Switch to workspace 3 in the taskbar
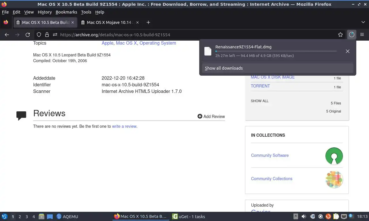The image size is (369, 221). tap(27, 217)
